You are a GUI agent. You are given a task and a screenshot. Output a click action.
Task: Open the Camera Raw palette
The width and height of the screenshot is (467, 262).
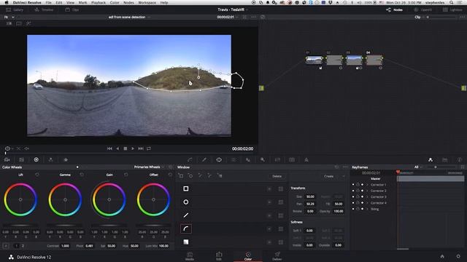point(7,160)
